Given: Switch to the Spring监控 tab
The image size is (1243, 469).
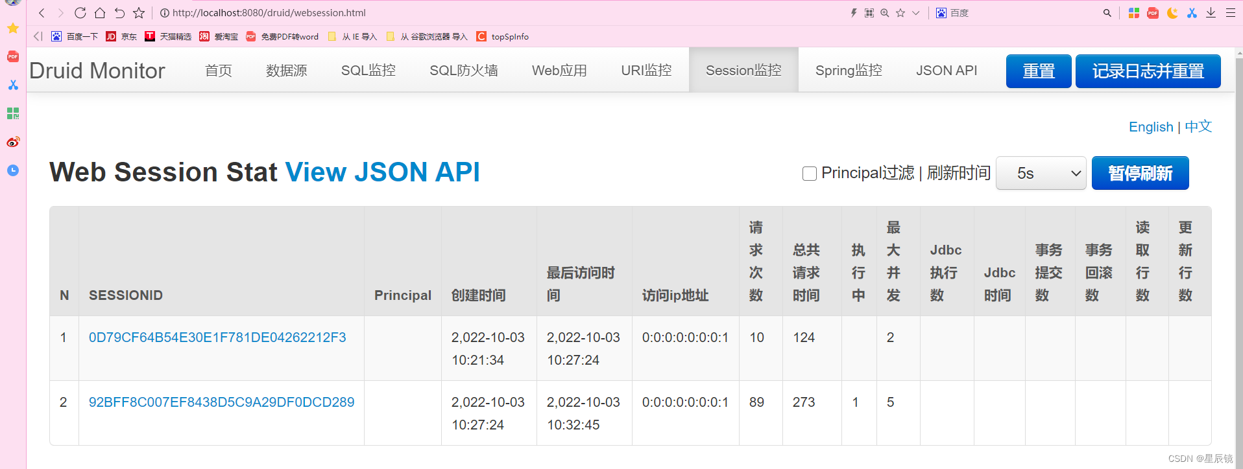Looking at the screenshot, I should [849, 70].
